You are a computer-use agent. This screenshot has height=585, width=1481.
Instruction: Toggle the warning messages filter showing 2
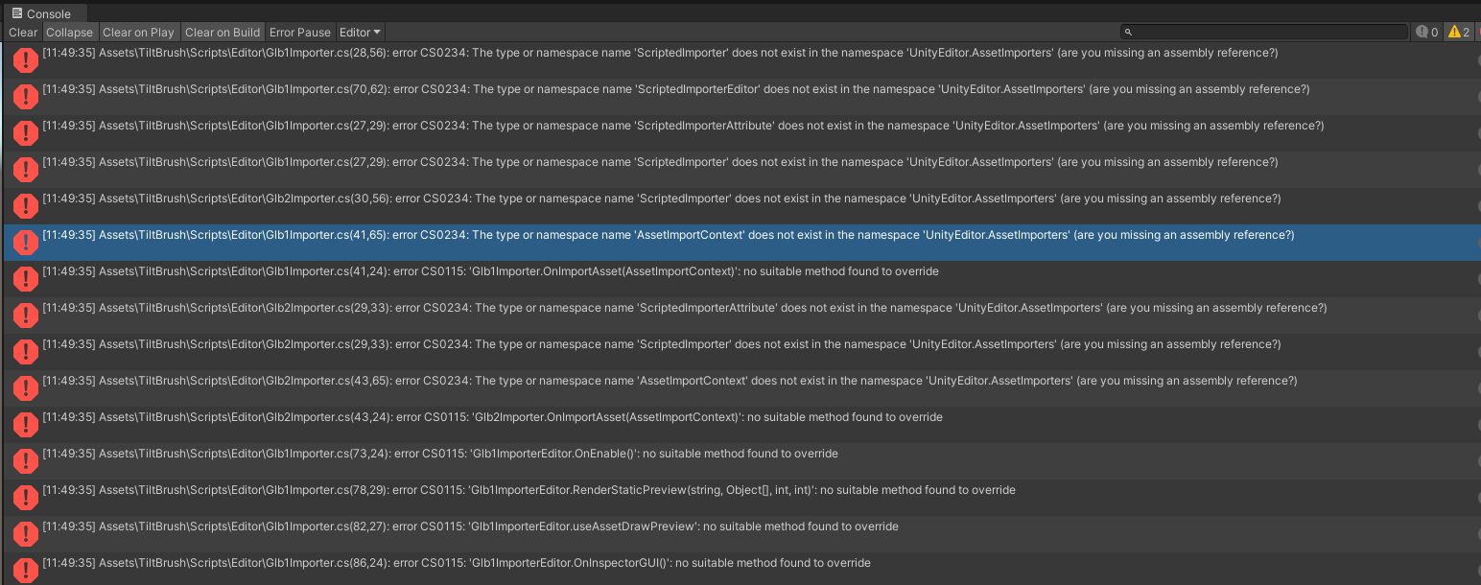coord(1459,31)
